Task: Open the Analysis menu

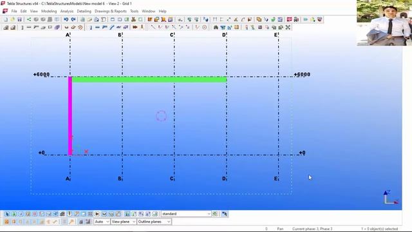Action: pos(67,12)
